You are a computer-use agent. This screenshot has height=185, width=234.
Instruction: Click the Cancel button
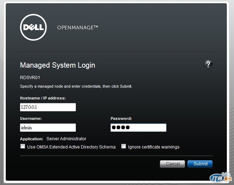tap(172, 164)
